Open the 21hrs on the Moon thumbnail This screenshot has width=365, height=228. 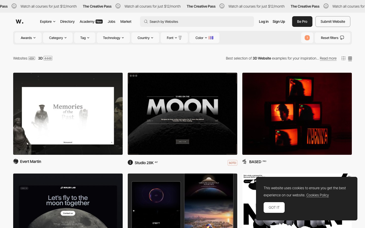[x=182, y=114]
